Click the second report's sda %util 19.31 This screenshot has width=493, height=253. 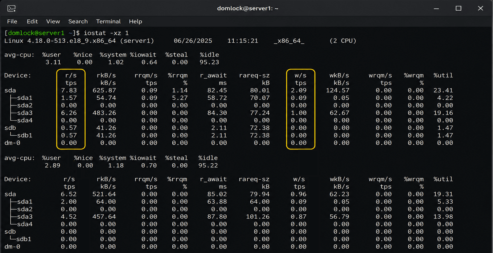(443, 194)
